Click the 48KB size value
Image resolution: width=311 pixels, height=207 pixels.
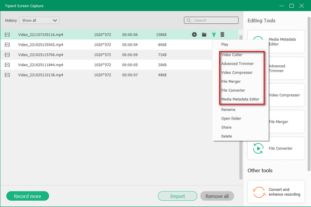tap(162, 75)
